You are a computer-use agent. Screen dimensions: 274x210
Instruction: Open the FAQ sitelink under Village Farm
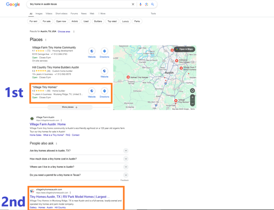68,135
